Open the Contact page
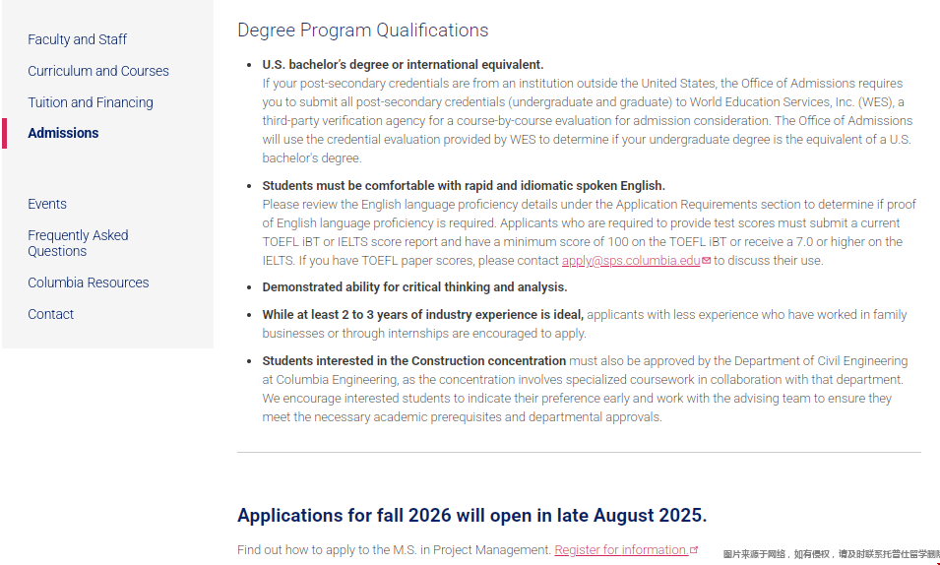Image resolution: width=940 pixels, height=565 pixels. (x=51, y=314)
